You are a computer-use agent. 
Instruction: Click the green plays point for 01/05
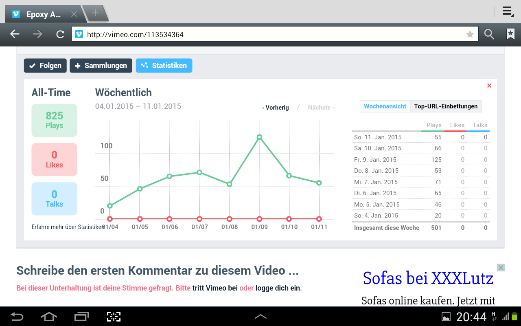pyautogui.click(x=140, y=189)
